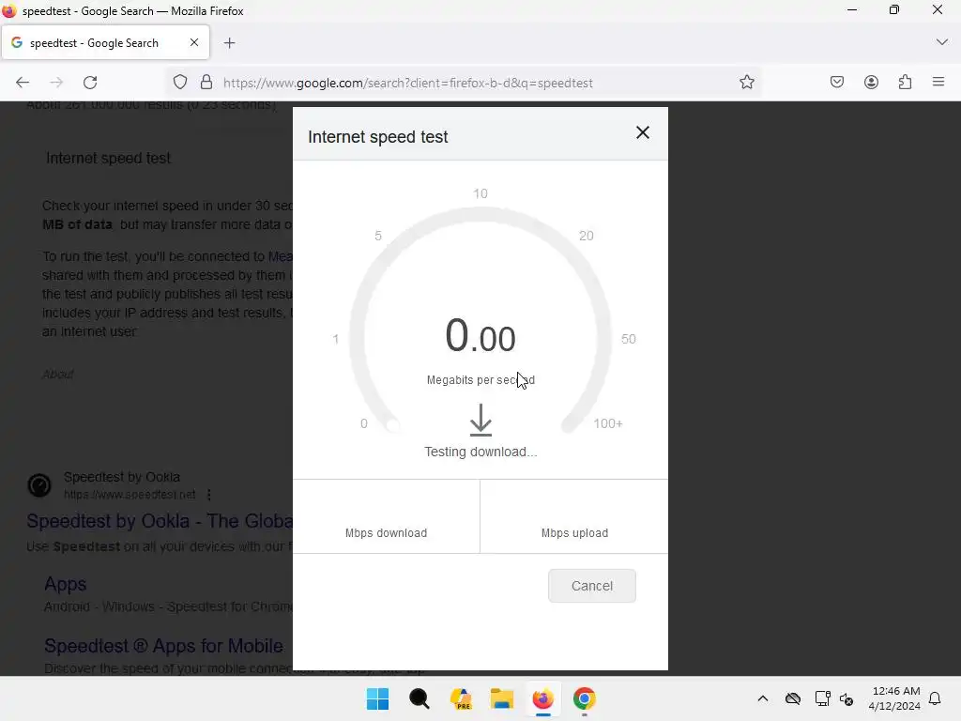Screen dimensions: 961x721
Task: Show hidden system tray icons
Action: (762, 698)
